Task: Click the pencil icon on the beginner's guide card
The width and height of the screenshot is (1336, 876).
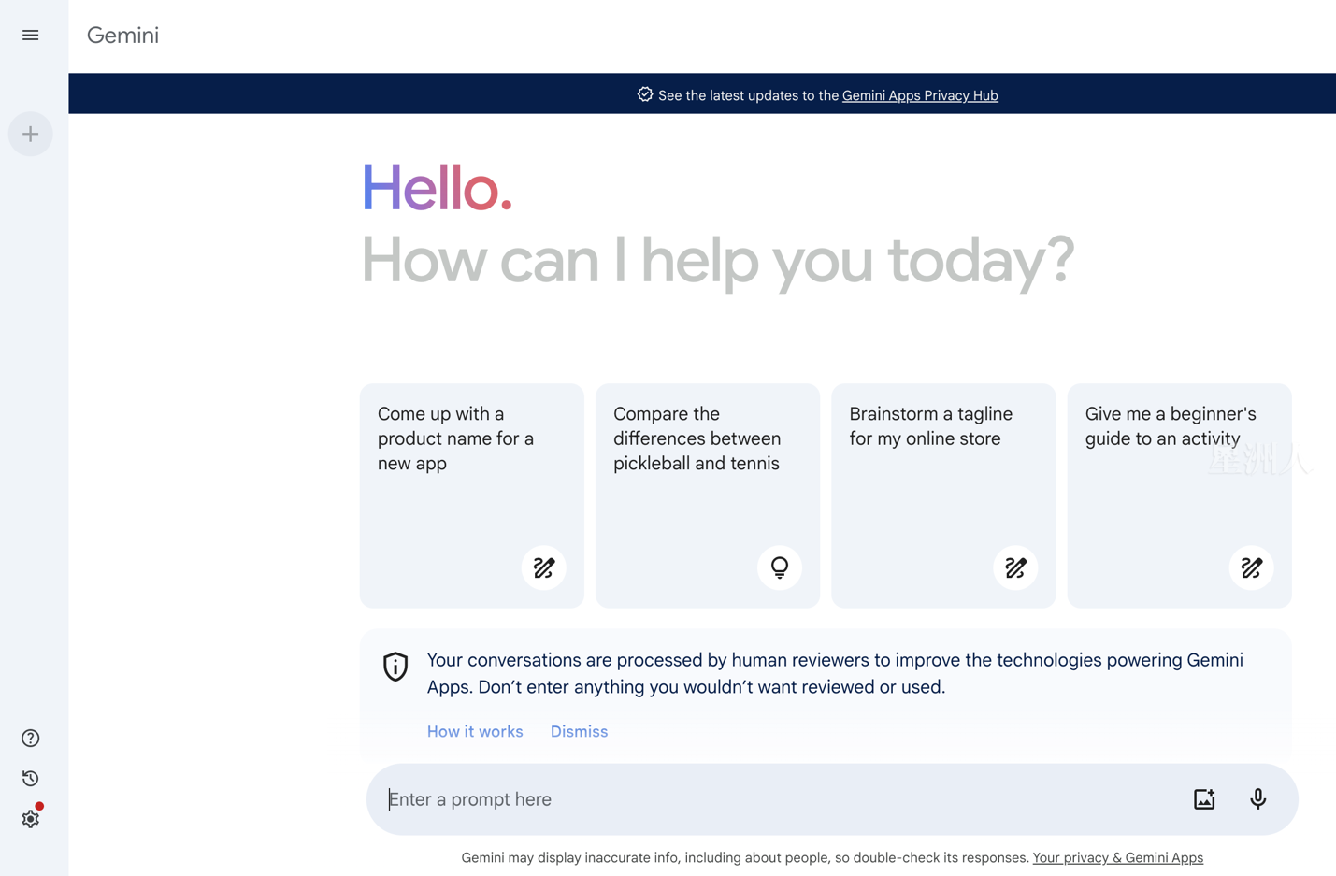Action: [x=1251, y=567]
